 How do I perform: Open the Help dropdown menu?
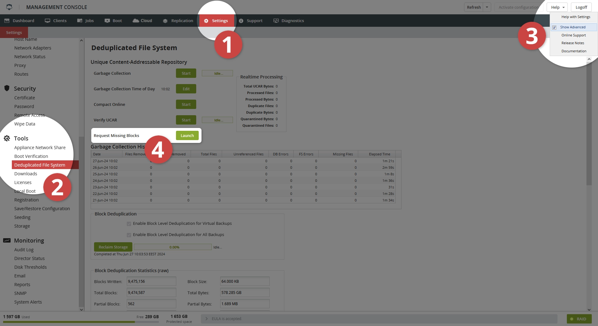click(557, 7)
